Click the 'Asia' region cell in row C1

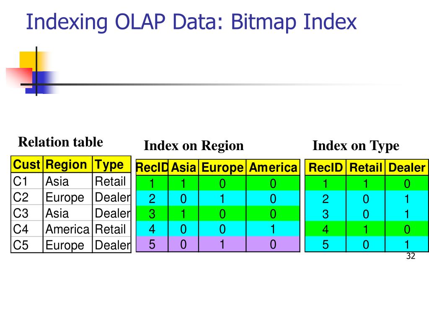click(67, 181)
